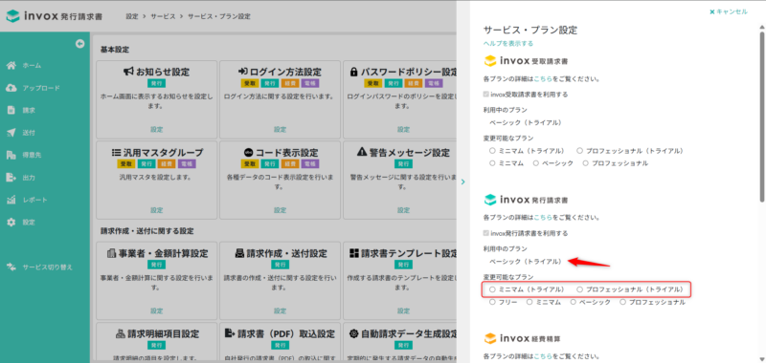Open the 得意先 building icon
Image resolution: width=766 pixels, height=363 pixels.
(11, 155)
